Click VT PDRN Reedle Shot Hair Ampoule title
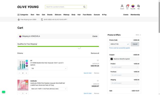 coord(47,64)
